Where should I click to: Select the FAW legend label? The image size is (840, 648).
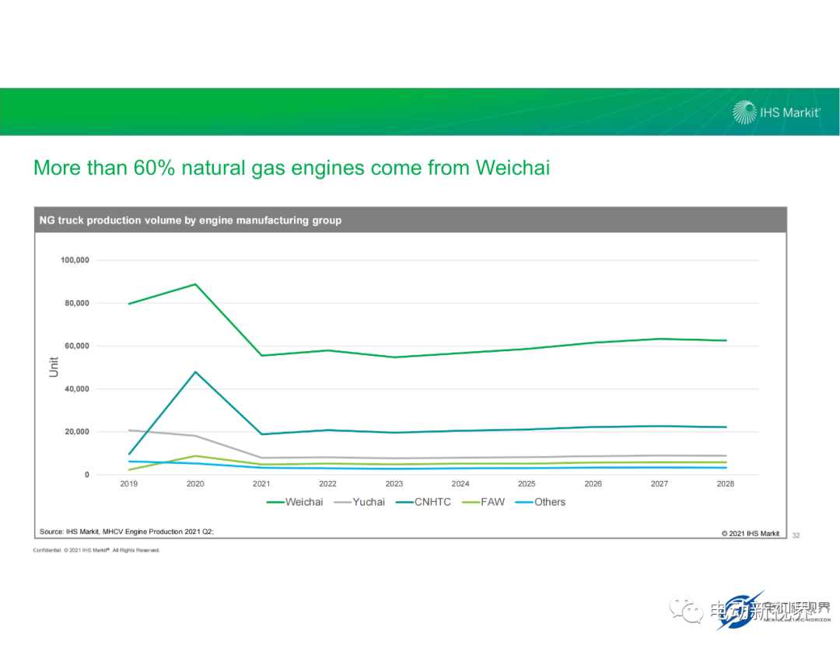(x=493, y=502)
